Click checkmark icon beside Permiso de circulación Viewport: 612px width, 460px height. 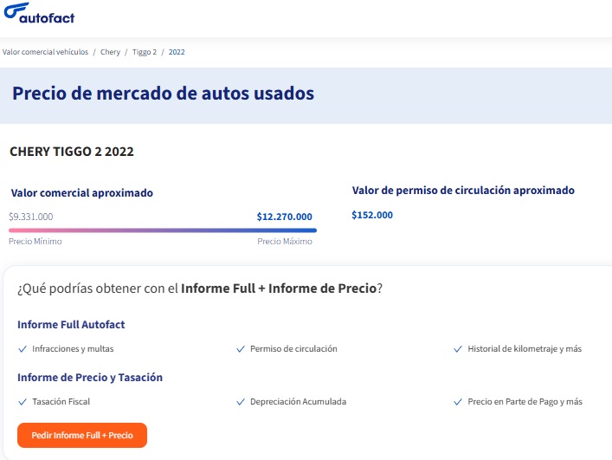tap(241, 349)
